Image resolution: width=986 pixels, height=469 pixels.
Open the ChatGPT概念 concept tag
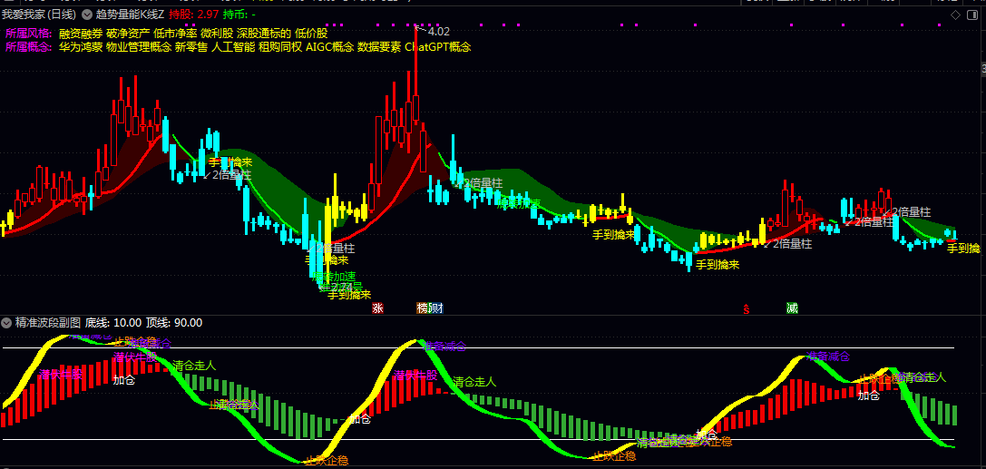coord(437,47)
